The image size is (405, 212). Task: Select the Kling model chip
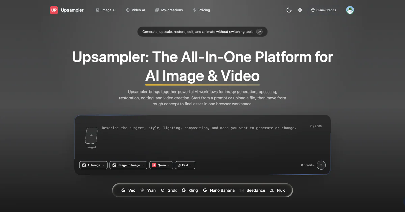pos(190,190)
